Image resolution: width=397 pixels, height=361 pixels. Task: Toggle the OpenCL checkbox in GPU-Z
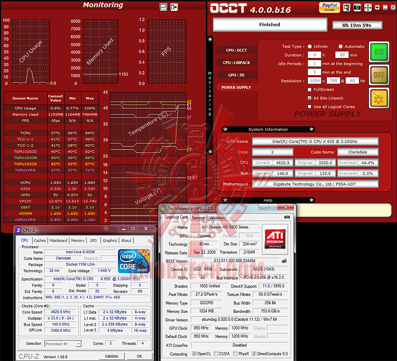tap(194, 353)
